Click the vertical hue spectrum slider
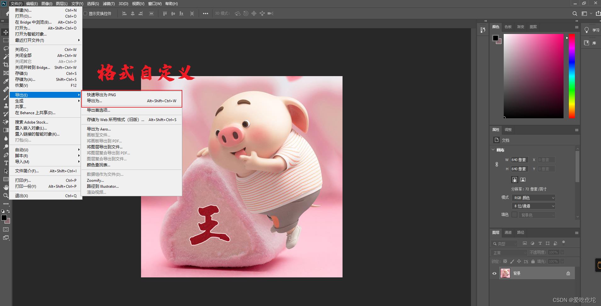 click(572, 76)
